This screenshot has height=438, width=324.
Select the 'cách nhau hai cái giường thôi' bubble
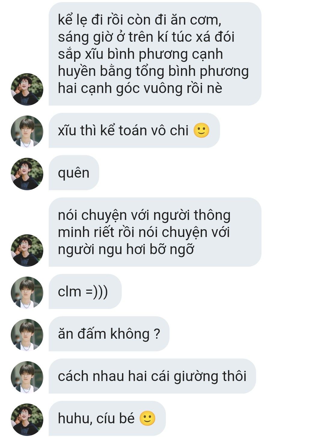pos(152,376)
